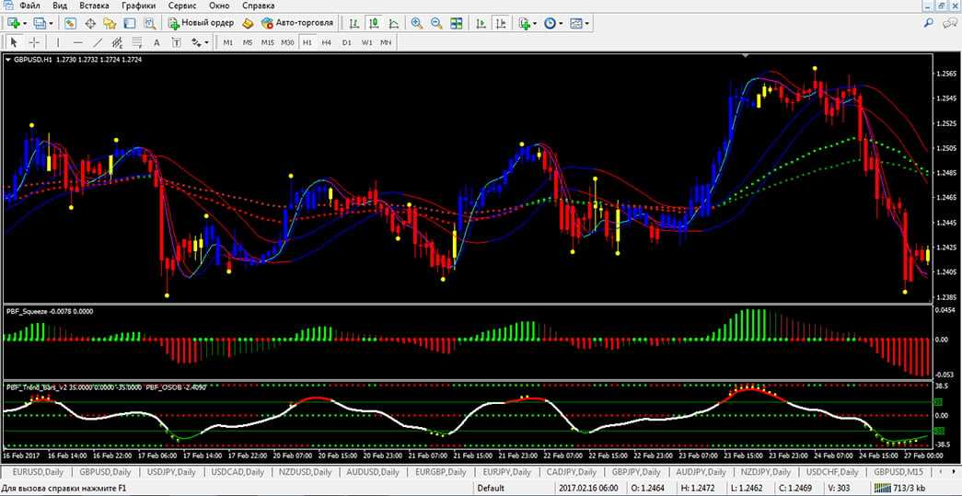
Task: Switch to the M15 timeframe
Action: pyautogui.click(x=267, y=42)
